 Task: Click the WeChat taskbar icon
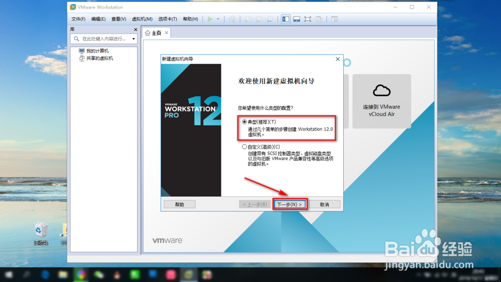99,274
